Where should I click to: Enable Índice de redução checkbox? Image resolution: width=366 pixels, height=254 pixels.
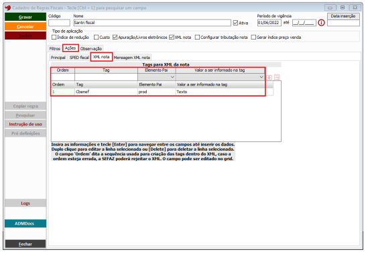(54, 38)
